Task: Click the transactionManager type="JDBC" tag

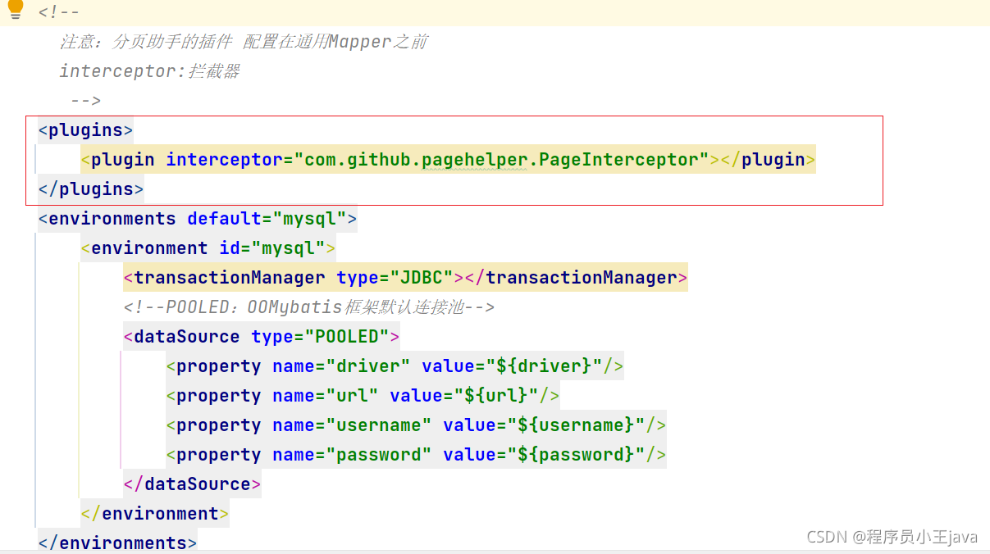Action: tap(405, 277)
